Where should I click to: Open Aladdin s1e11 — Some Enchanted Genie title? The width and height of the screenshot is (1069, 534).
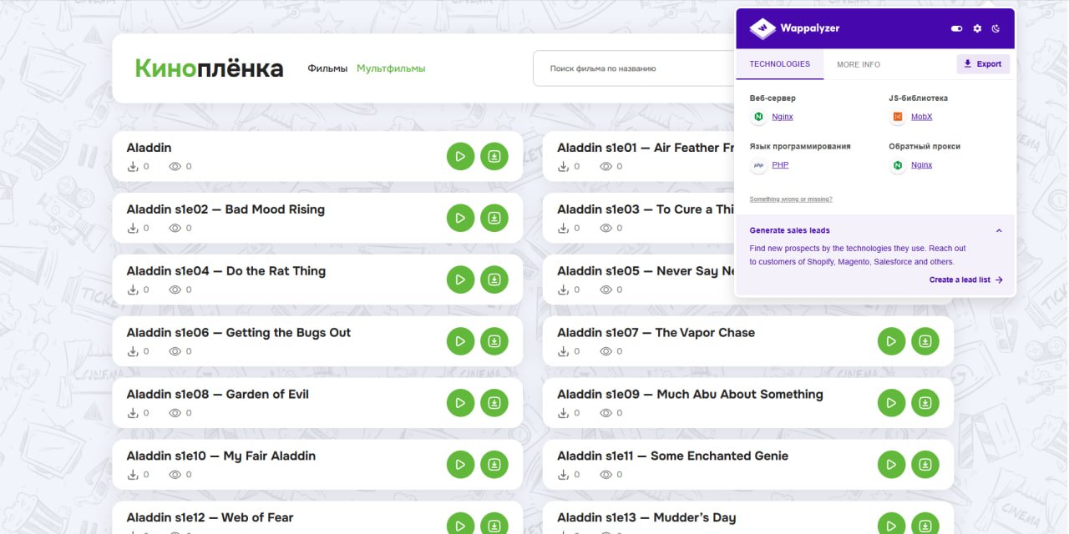point(673,456)
